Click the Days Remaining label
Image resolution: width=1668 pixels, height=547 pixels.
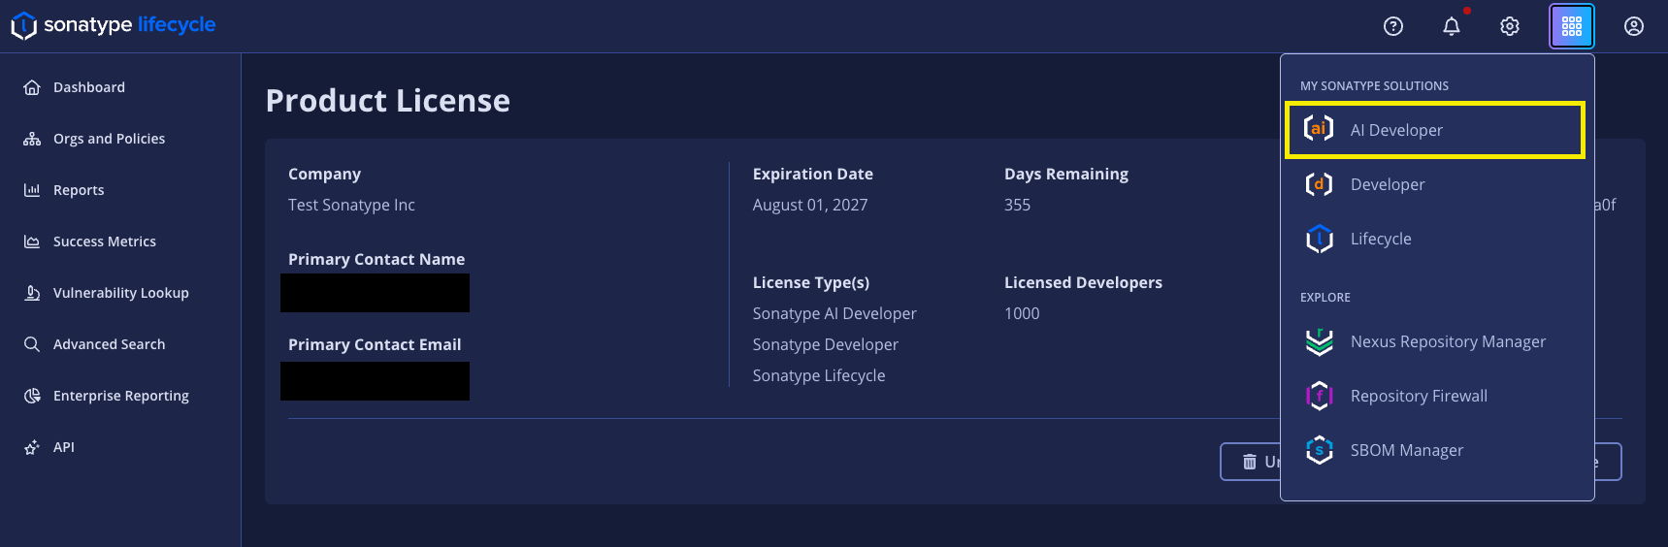[x=1066, y=174]
